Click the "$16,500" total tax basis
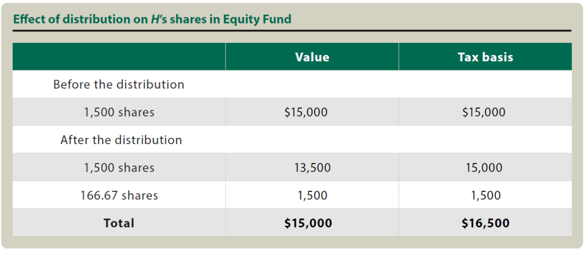Screen dimensions: 584x259 (x=485, y=223)
